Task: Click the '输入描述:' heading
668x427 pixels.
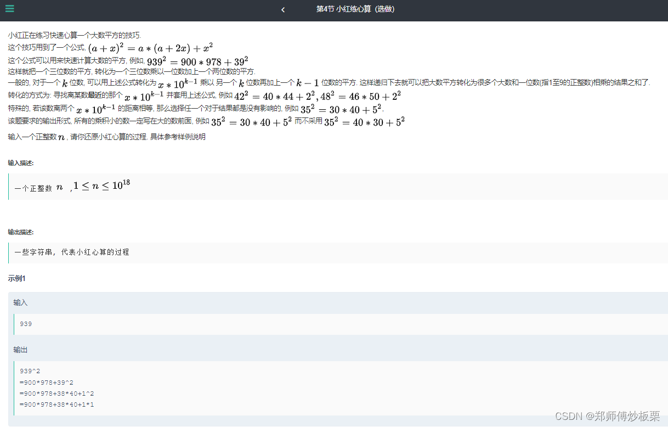Action: click(x=21, y=163)
